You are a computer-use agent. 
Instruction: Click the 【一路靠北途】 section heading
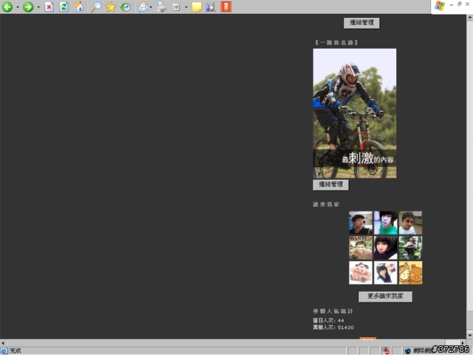pos(336,43)
